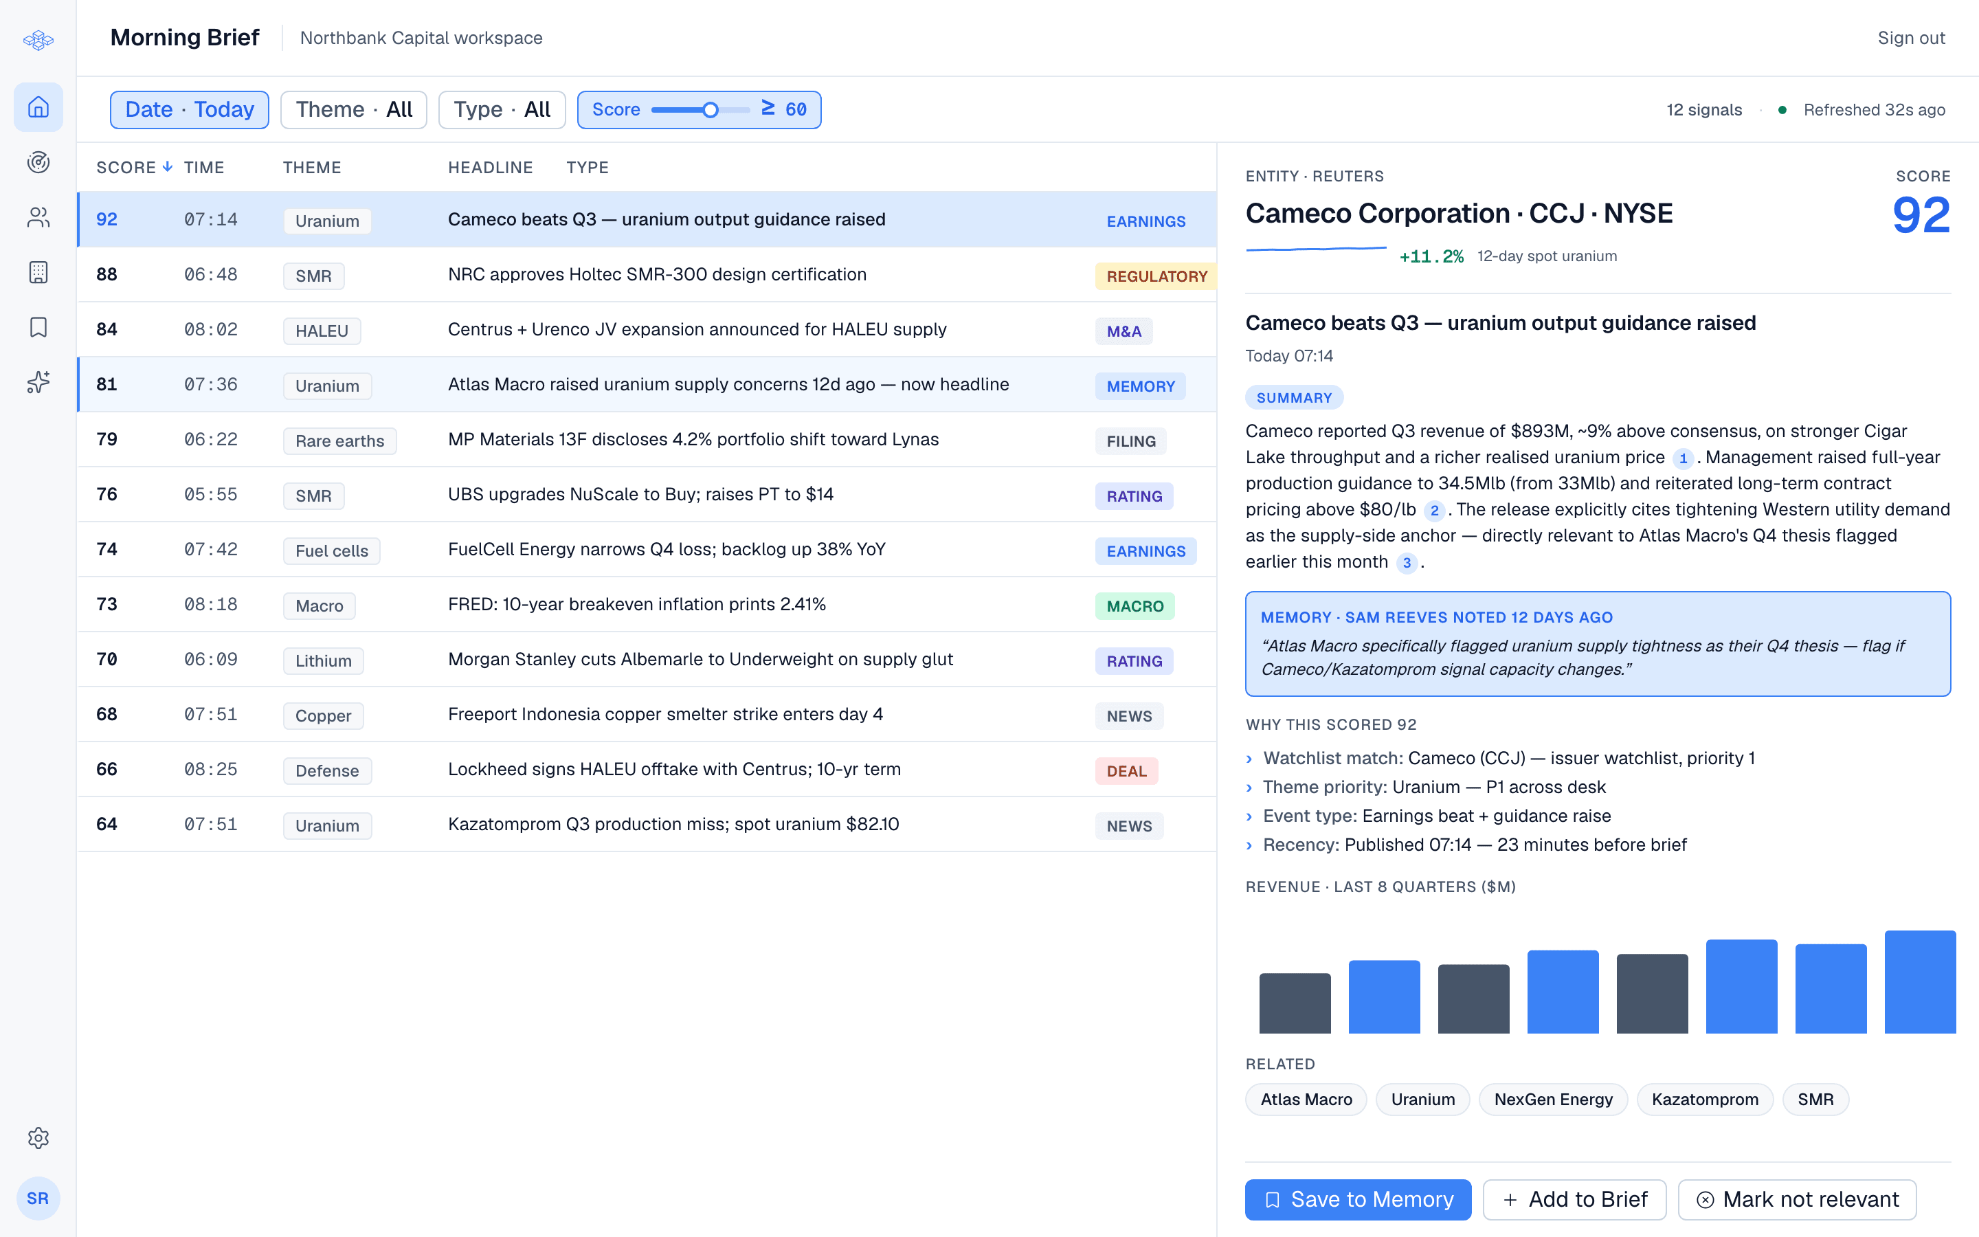
Task: Open citation 1 in the summary
Action: [1683, 458]
